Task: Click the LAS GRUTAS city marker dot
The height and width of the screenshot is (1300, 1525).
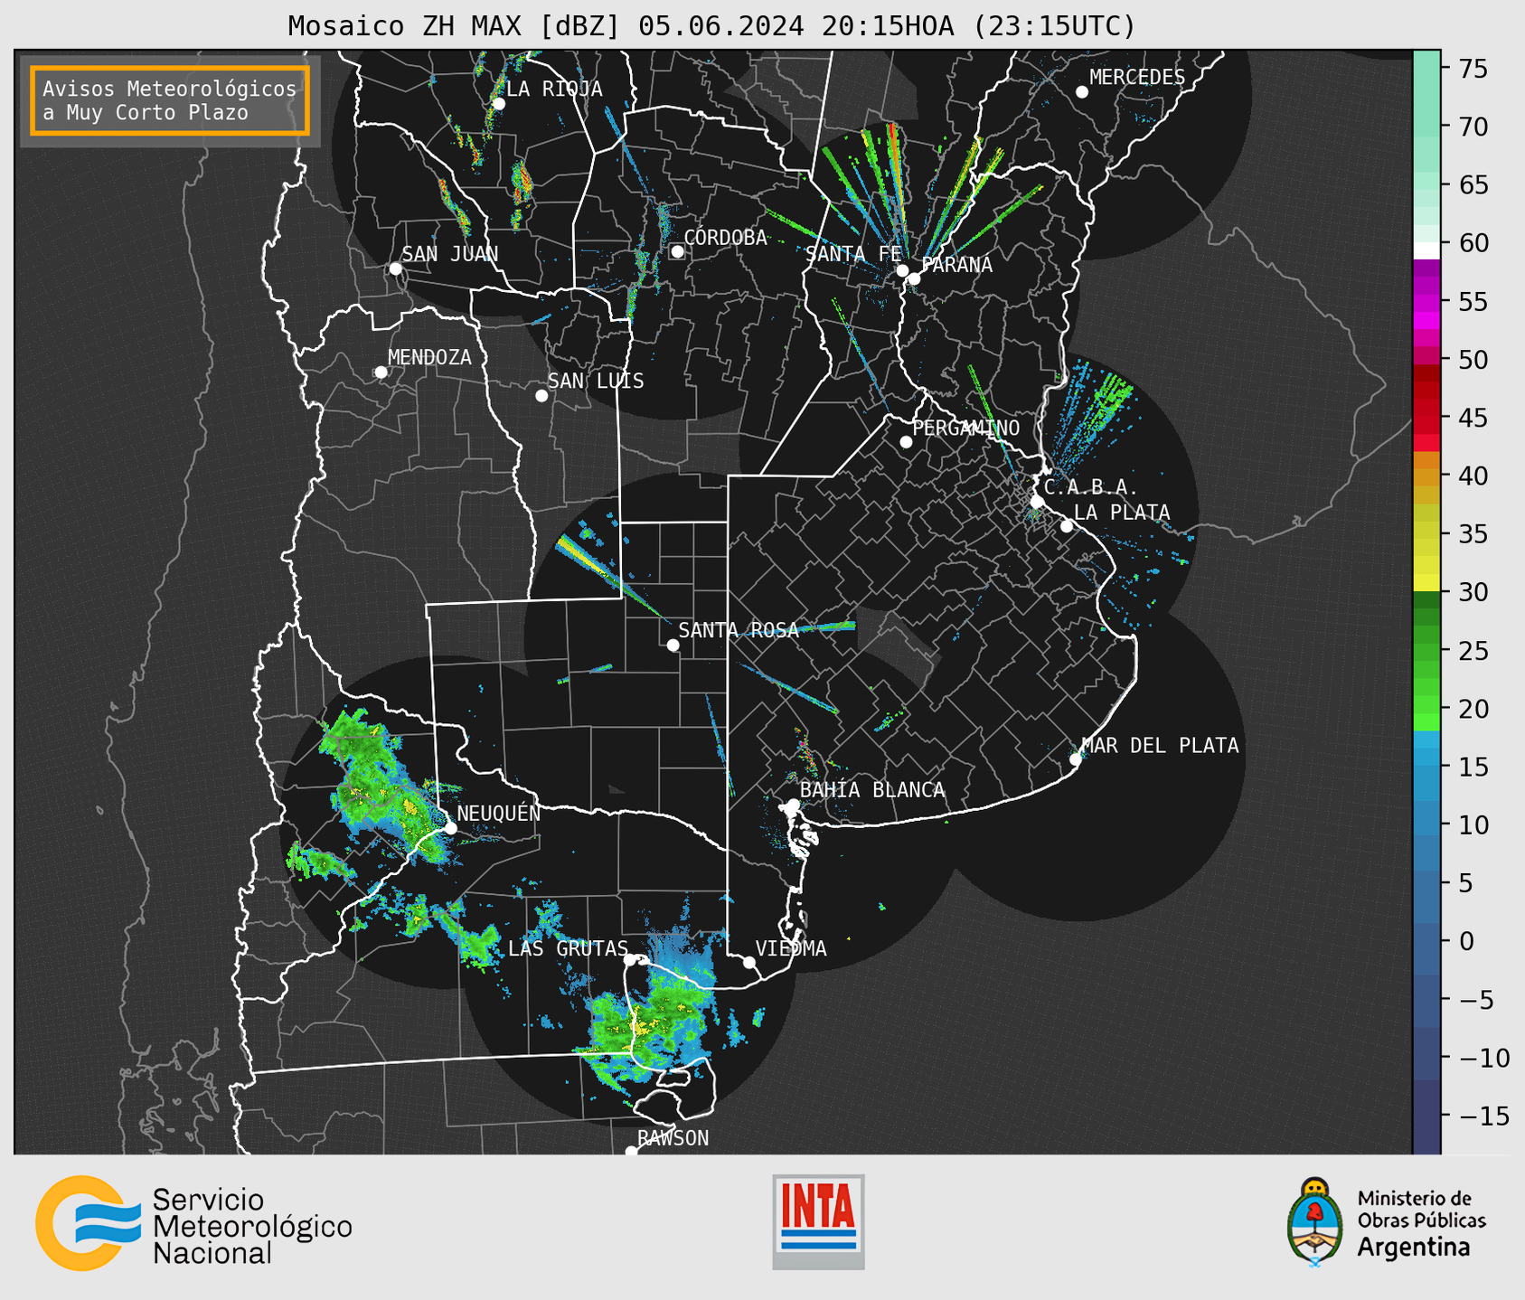Action: tap(630, 960)
